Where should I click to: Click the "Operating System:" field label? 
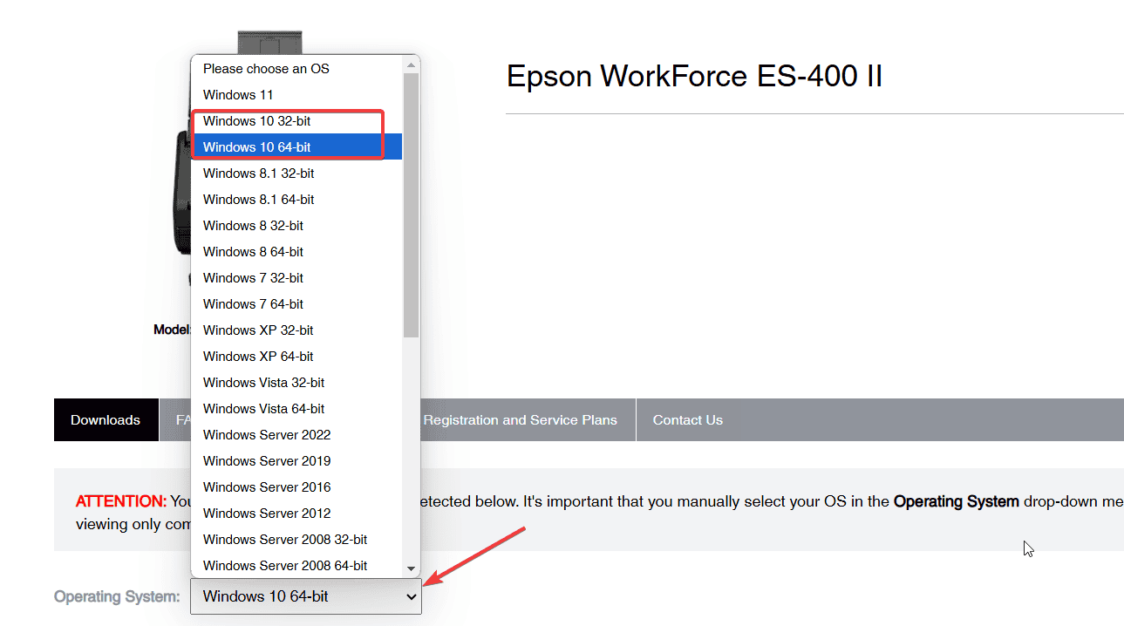pos(117,596)
